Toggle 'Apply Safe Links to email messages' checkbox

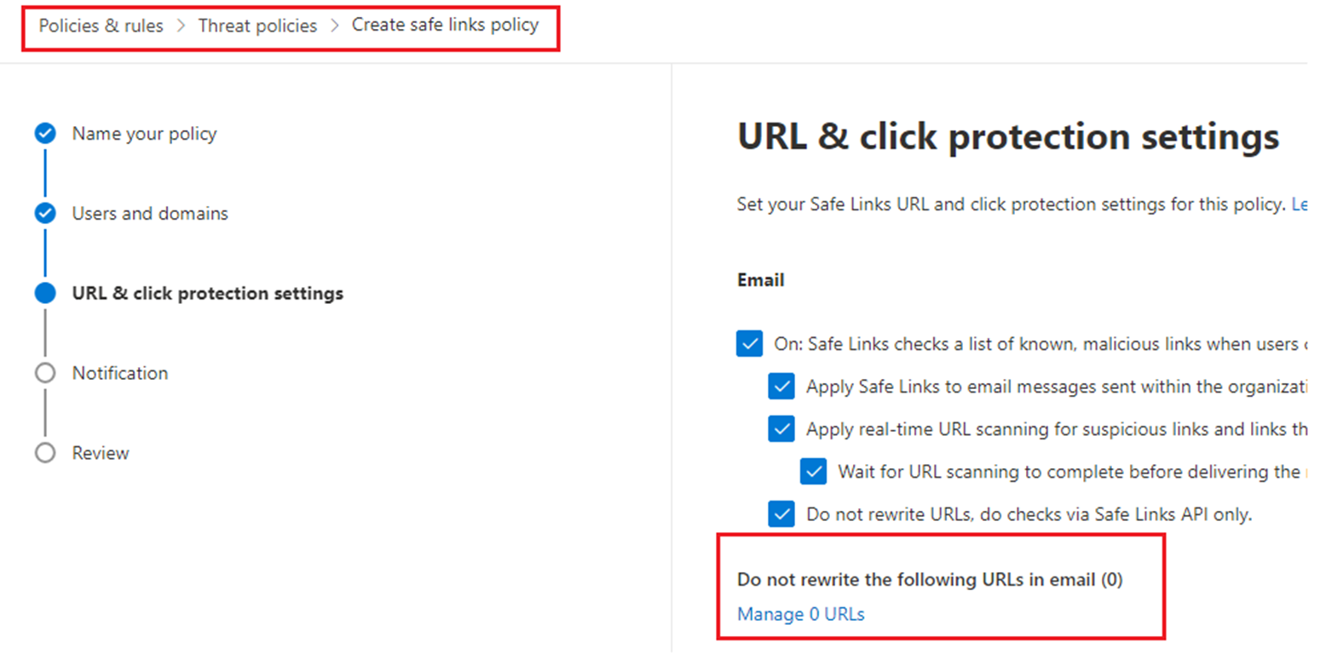coord(781,387)
